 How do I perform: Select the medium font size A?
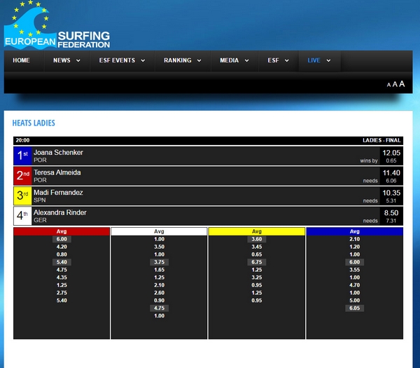tap(395, 85)
